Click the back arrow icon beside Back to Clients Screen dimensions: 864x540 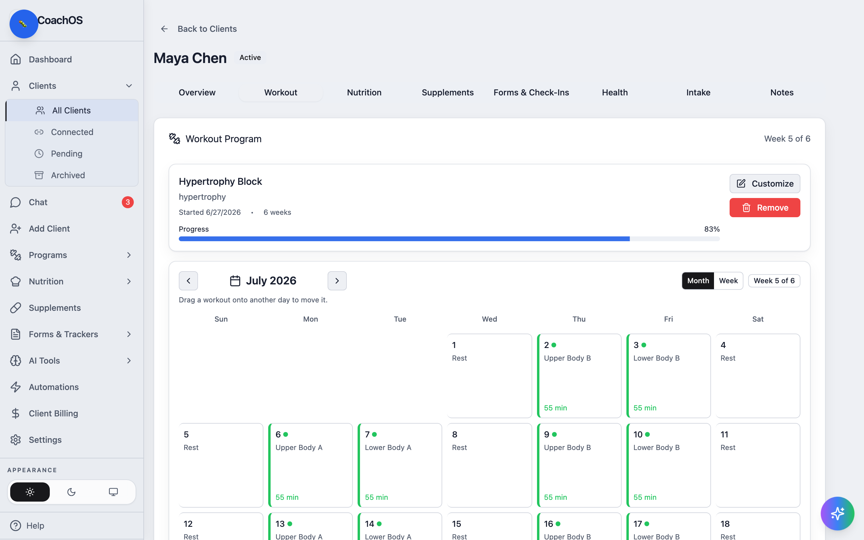click(x=164, y=29)
